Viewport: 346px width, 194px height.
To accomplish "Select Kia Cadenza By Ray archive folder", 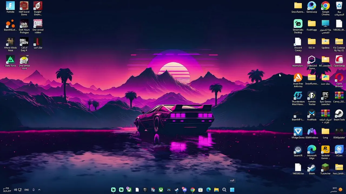I will pos(339,44).
